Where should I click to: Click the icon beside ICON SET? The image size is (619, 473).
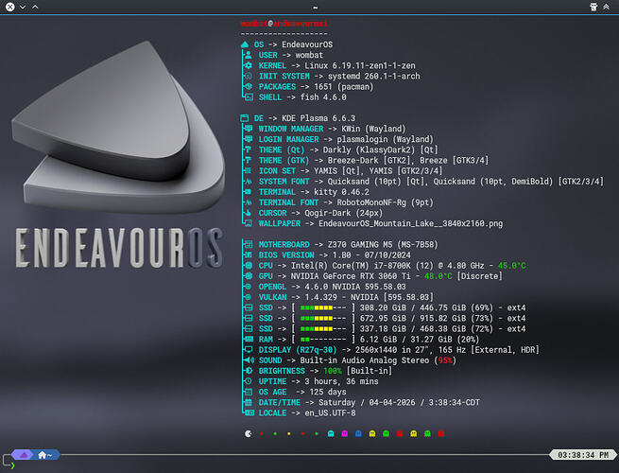coord(249,170)
